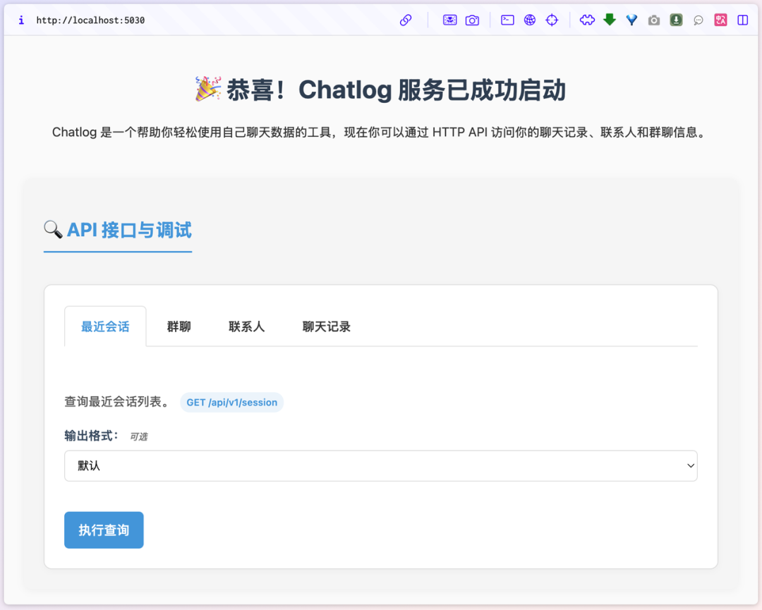Click the dark green download box extension

point(676,20)
